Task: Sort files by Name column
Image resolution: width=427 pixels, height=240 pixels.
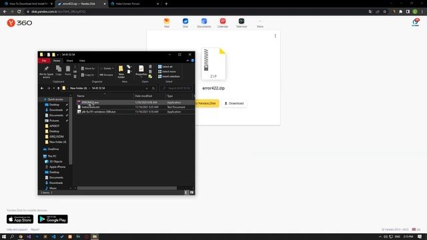Action: (x=105, y=96)
